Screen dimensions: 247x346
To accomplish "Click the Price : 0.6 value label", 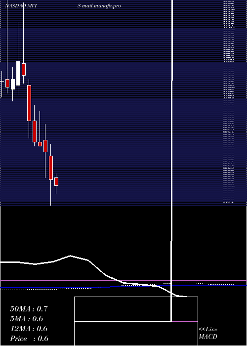I will [x=29, y=339].
